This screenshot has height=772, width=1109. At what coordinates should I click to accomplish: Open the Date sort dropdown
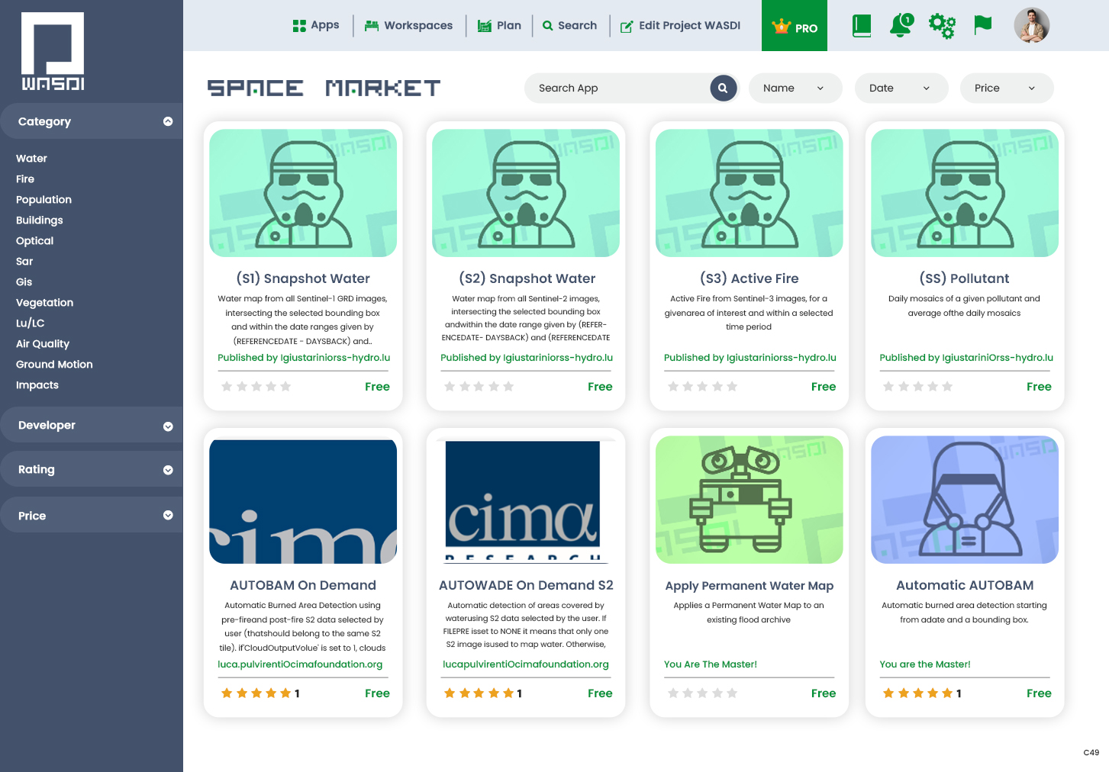pyautogui.click(x=901, y=88)
